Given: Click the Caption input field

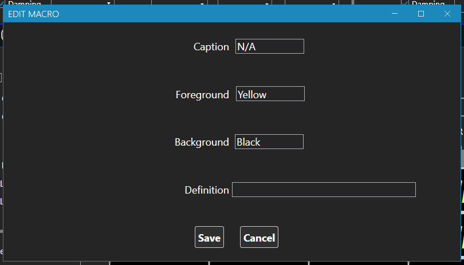Looking at the screenshot, I should tap(270, 46).
